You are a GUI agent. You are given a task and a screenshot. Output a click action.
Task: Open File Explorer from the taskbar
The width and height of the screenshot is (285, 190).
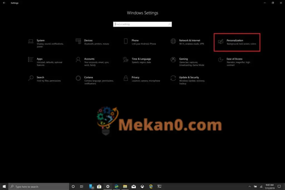(x=125, y=187)
